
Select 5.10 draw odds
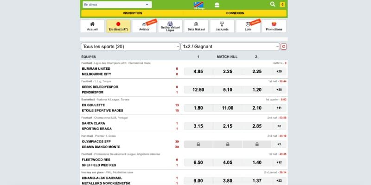(x=228, y=90)
